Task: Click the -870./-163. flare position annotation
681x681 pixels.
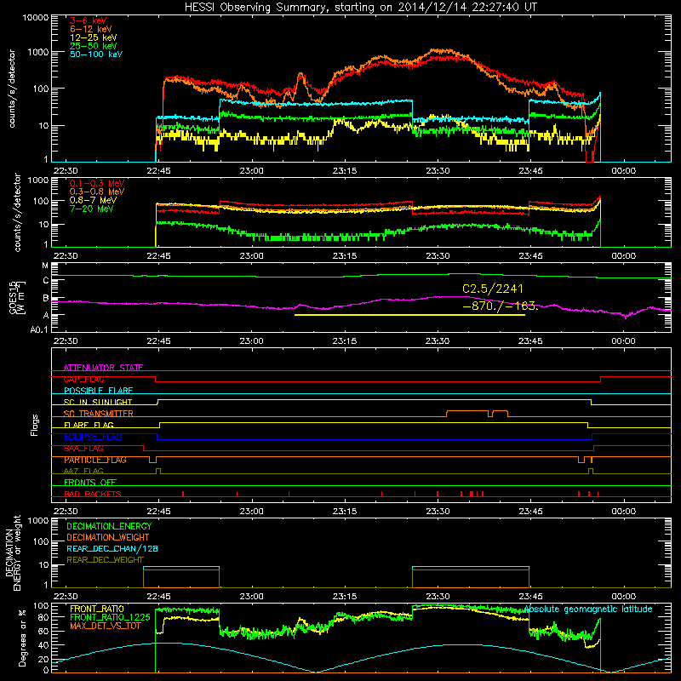Action: [501, 306]
